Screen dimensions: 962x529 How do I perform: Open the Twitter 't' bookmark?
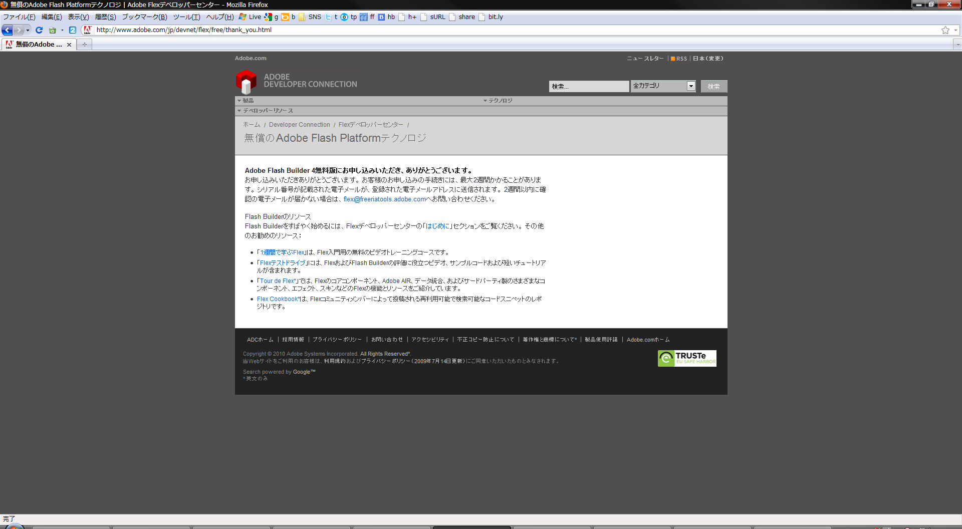(331, 17)
